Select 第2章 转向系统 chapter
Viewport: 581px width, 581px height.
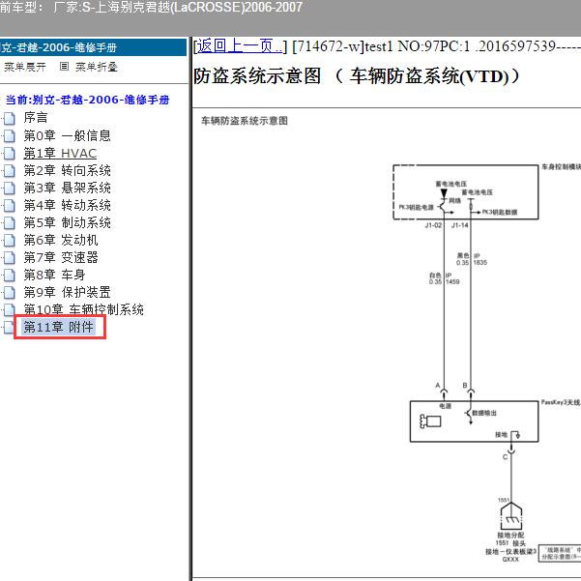coord(67,170)
